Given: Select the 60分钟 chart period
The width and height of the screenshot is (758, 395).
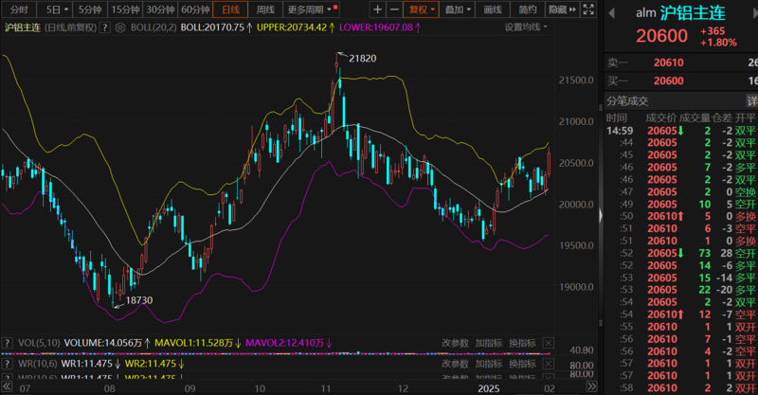Looking at the screenshot, I should click(195, 9).
